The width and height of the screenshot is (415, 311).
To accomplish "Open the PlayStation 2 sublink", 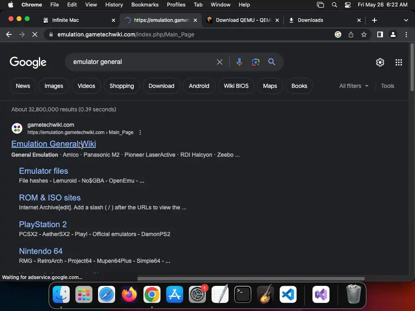I will (x=43, y=224).
